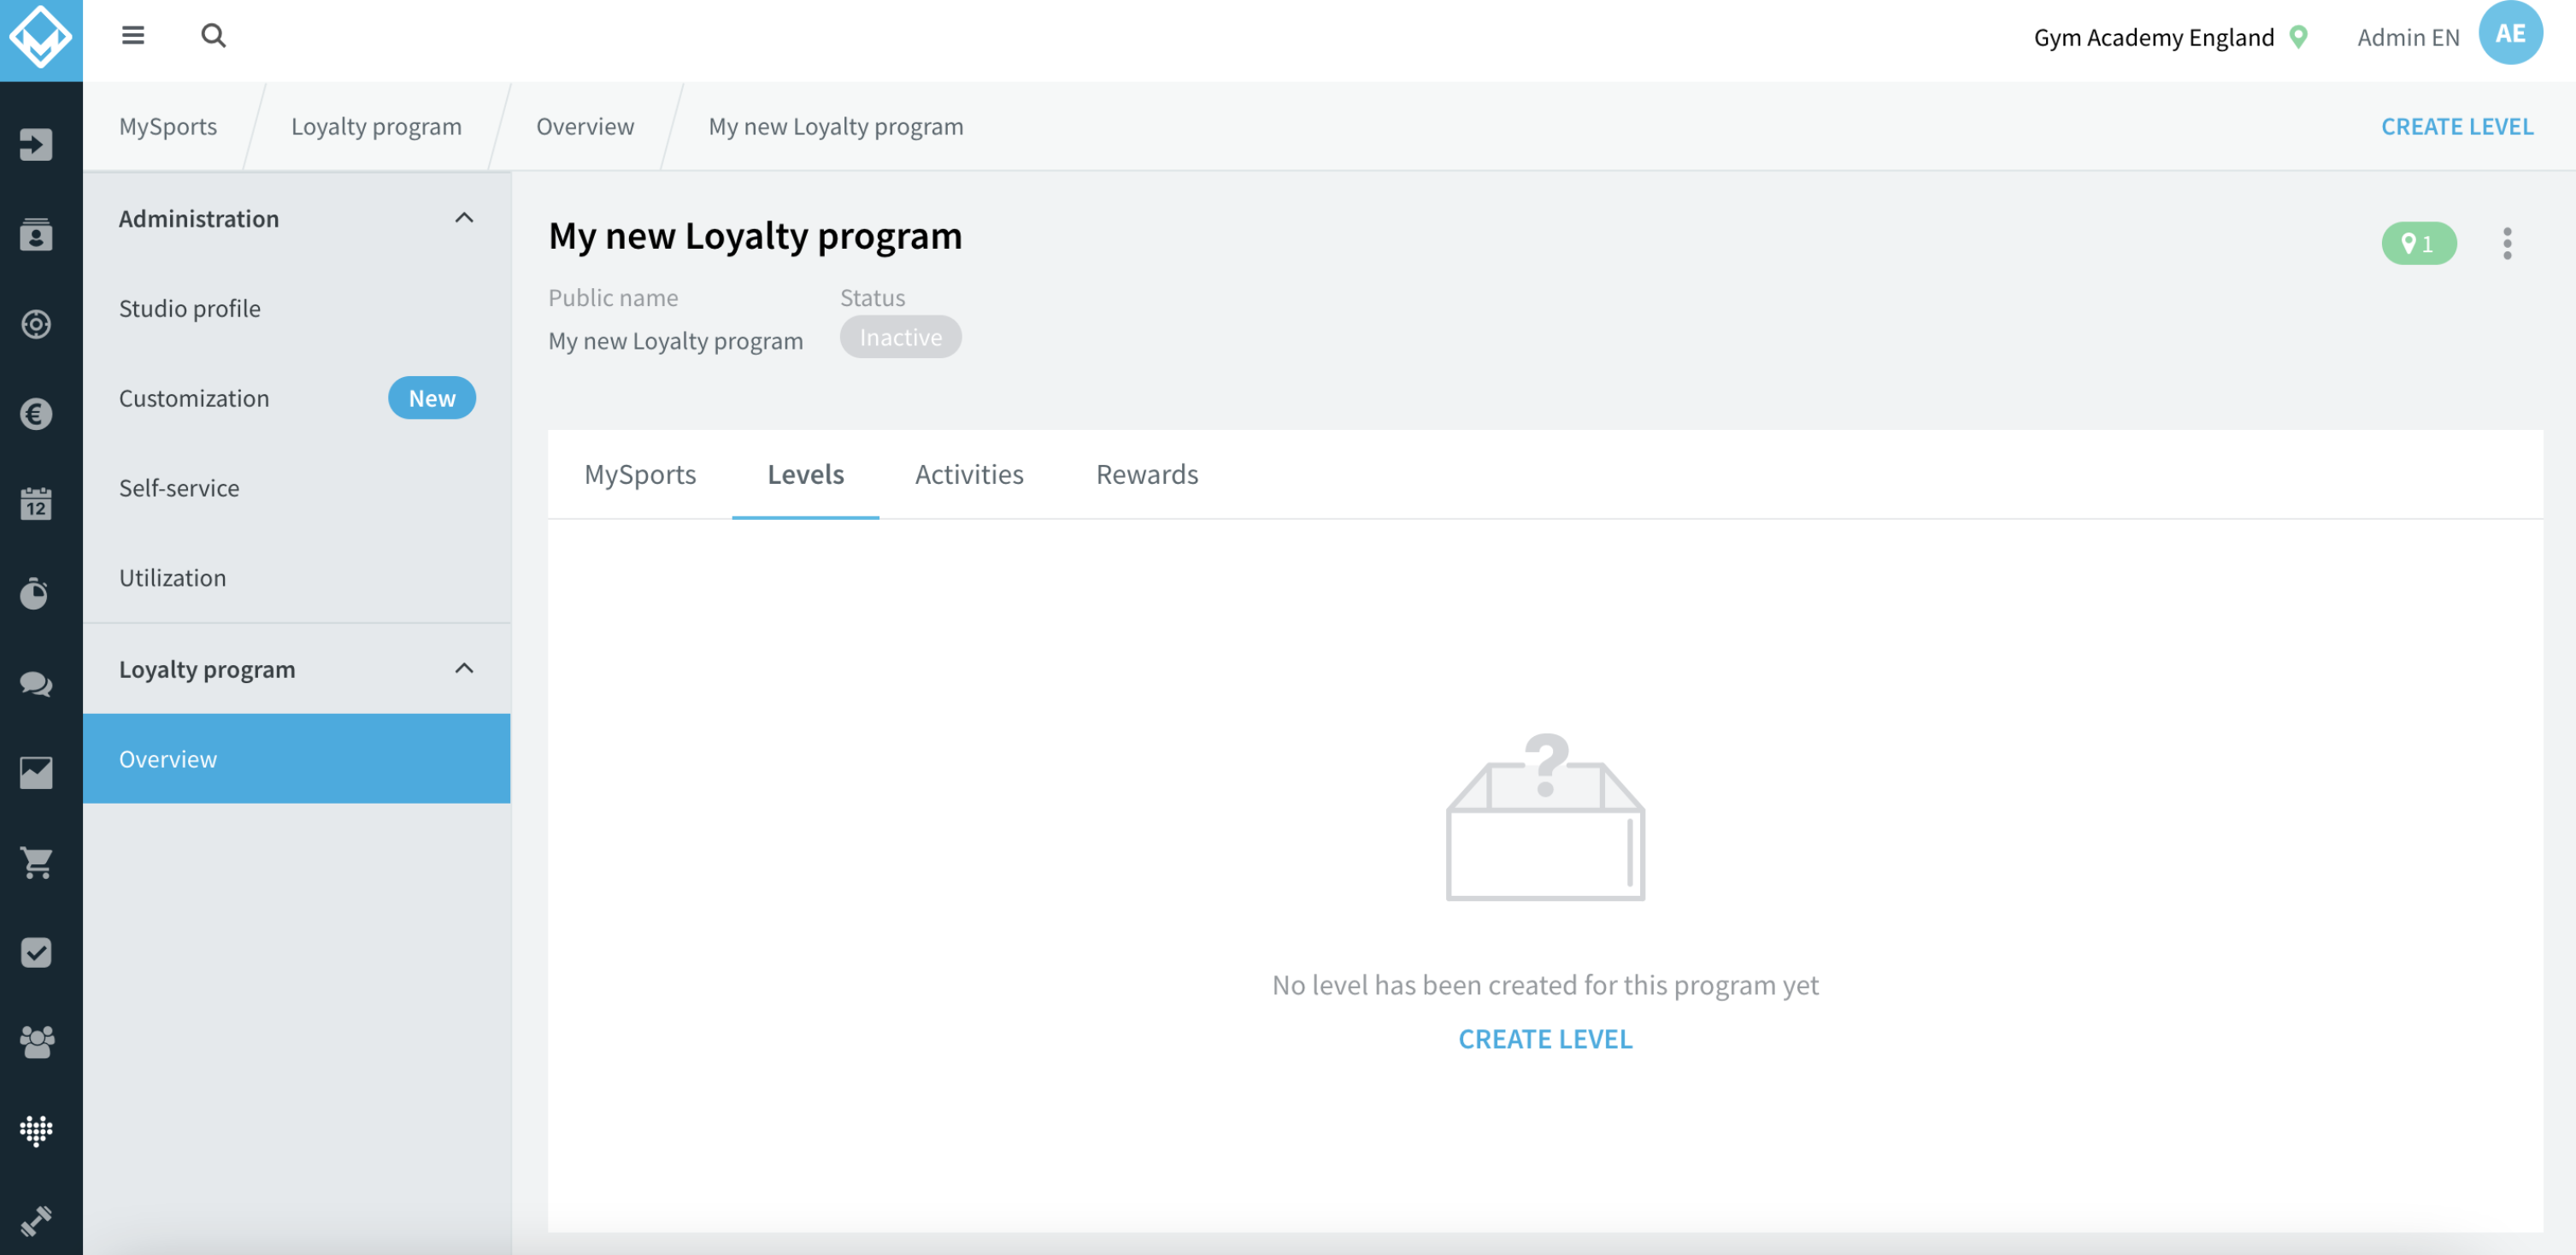Click the Administration section header
Image resolution: width=2576 pixels, height=1255 pixels.
[x=297, y=218]
